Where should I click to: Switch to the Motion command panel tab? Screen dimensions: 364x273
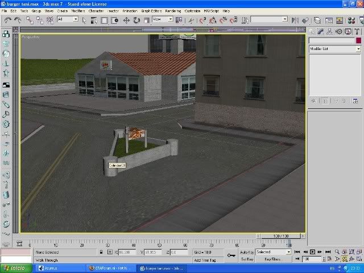339,31
